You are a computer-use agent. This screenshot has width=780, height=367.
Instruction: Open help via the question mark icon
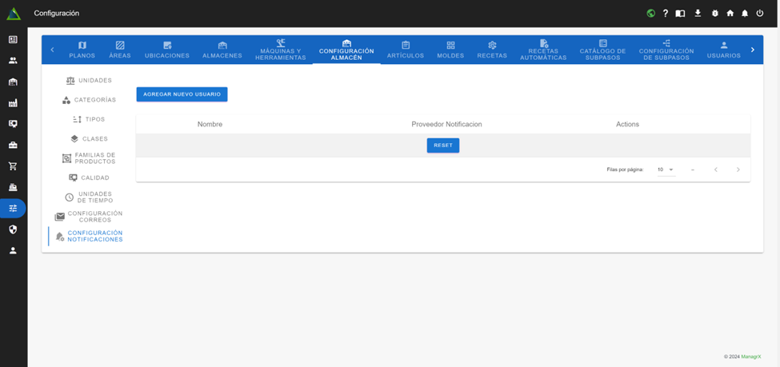point(665,14)
